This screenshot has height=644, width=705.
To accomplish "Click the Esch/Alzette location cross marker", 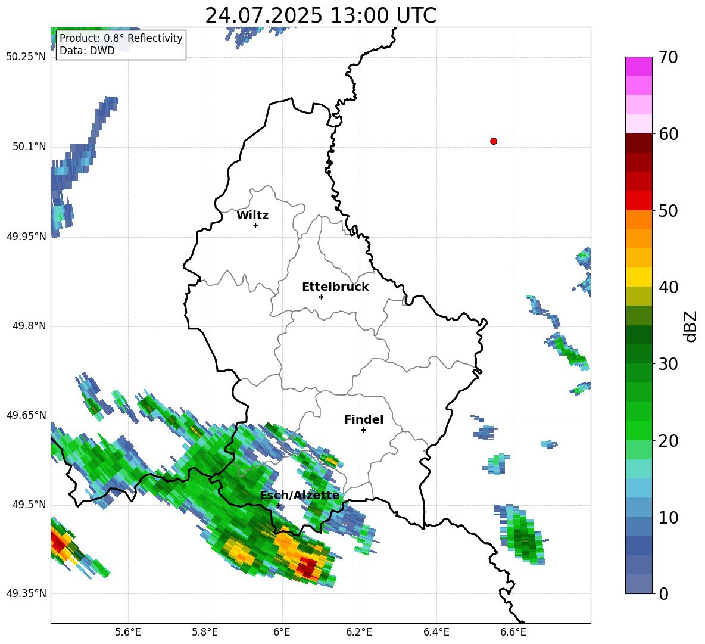I will [x=278, y=505].
